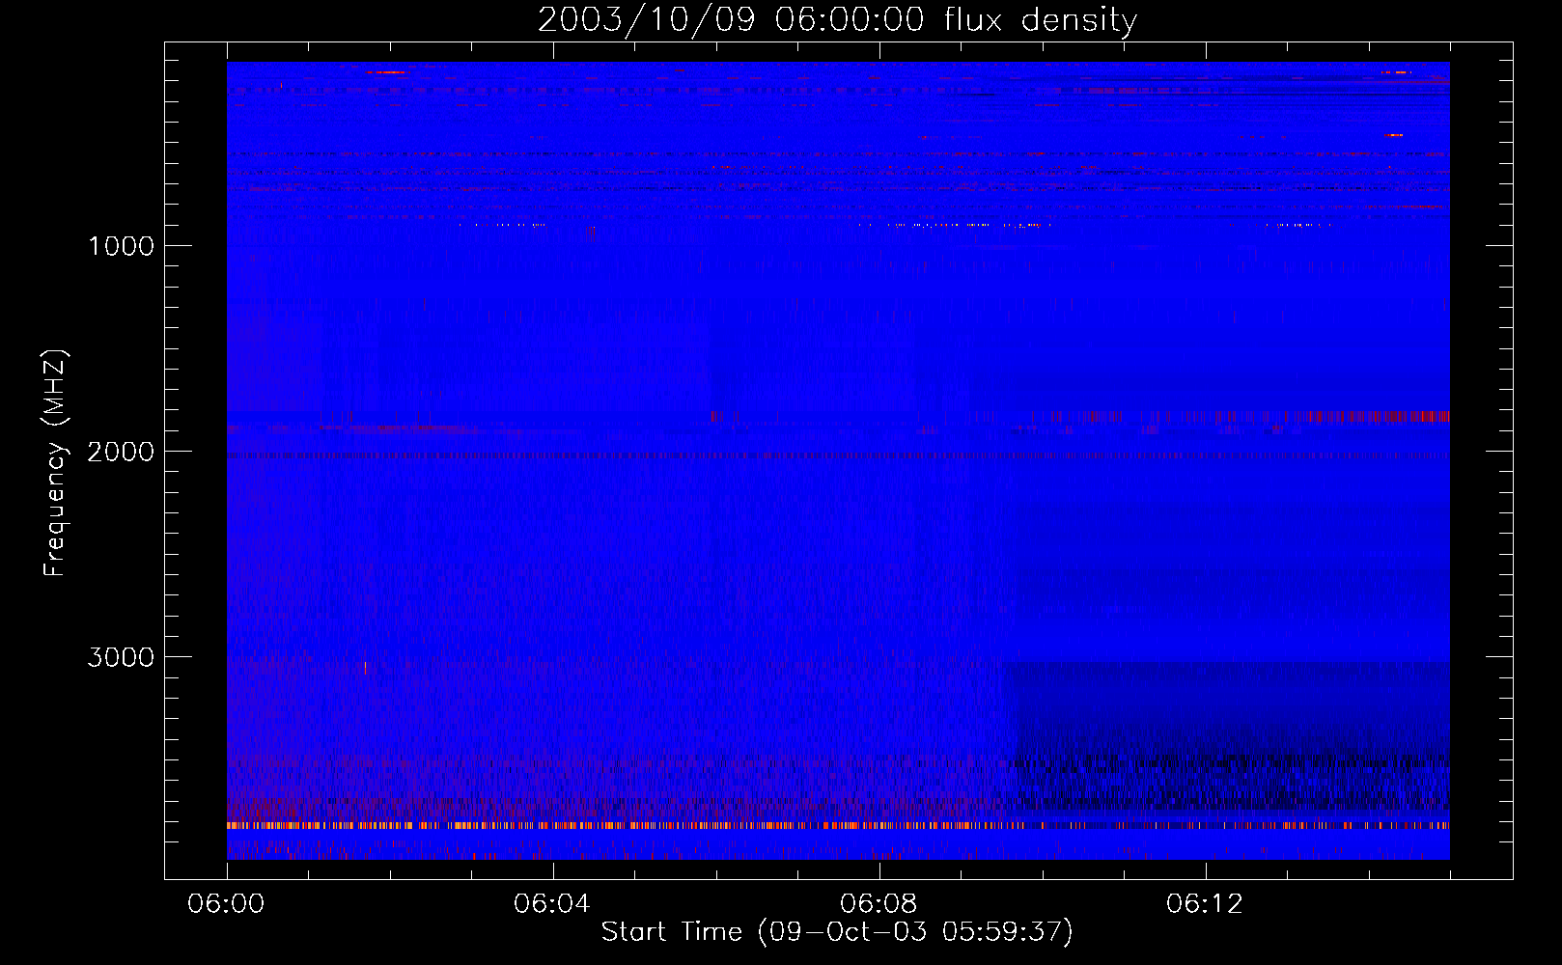Select the 'Frequency (MHZ)' y-axis label
The width and height of the screenshot is (1562, 965).
pos(56,463)
